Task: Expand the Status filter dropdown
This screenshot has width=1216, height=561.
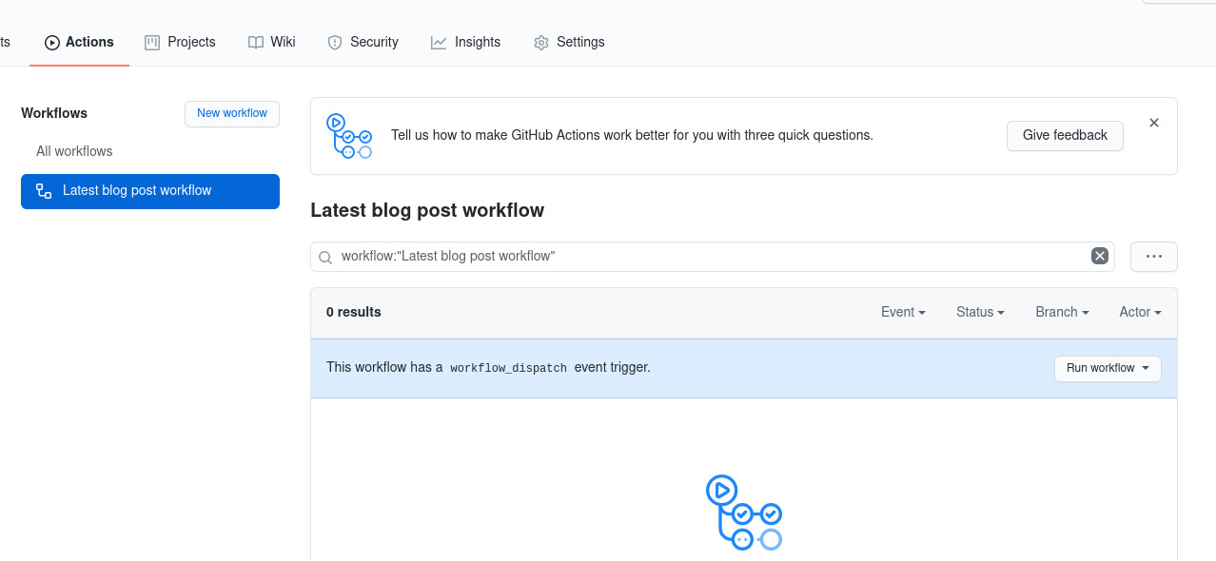Action: (x=980, y=312)
